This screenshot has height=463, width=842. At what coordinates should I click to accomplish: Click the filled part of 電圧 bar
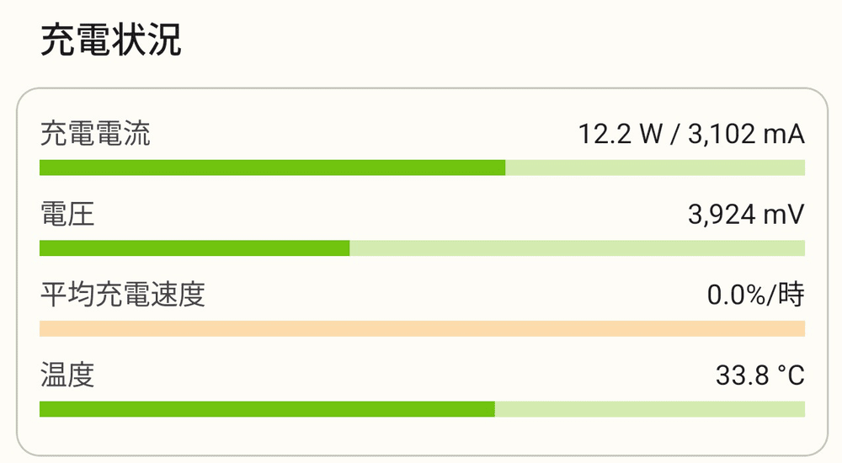(195, 248)
